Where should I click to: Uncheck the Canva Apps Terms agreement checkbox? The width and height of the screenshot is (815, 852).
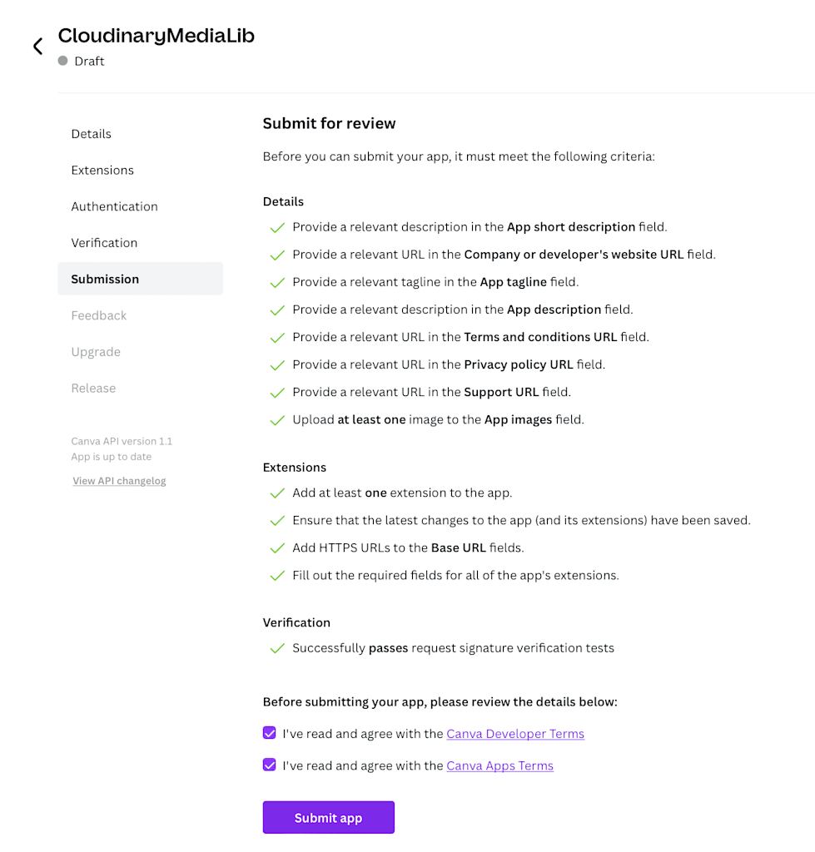tap(269, 765)
